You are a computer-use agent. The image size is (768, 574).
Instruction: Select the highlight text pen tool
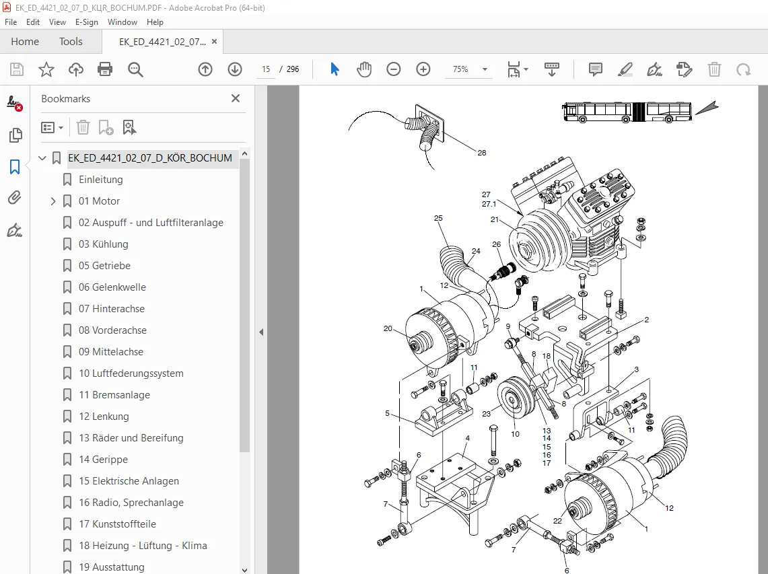(x=625, y=69)
